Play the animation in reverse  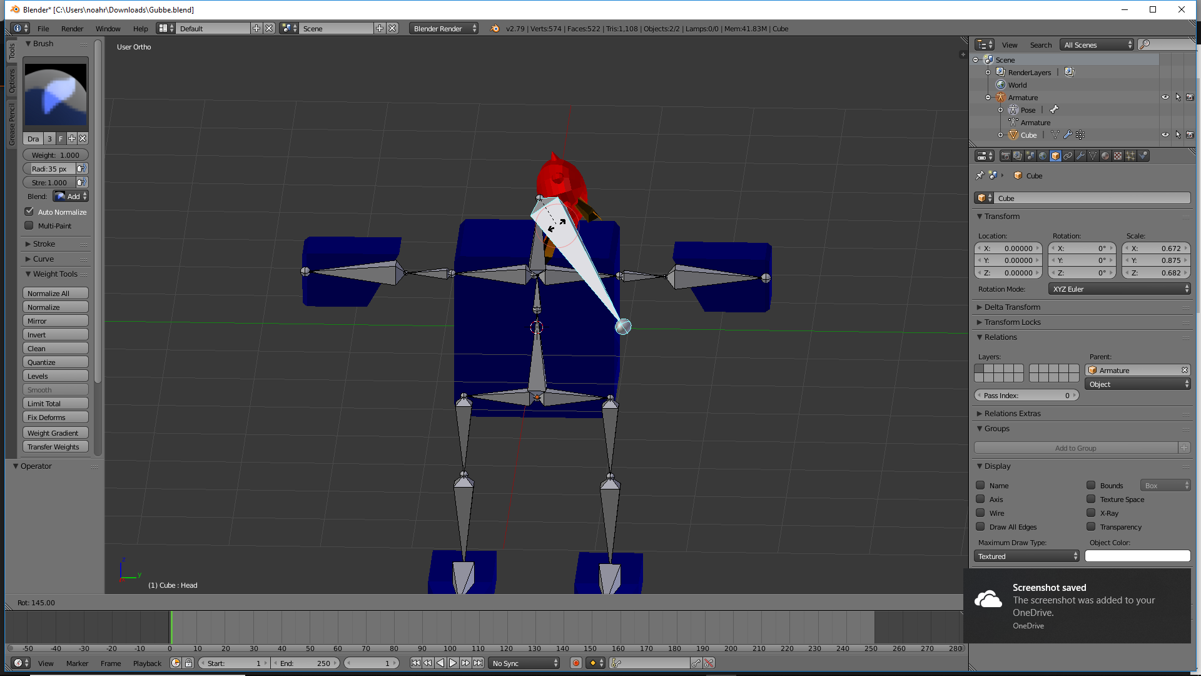click(440, 663)
